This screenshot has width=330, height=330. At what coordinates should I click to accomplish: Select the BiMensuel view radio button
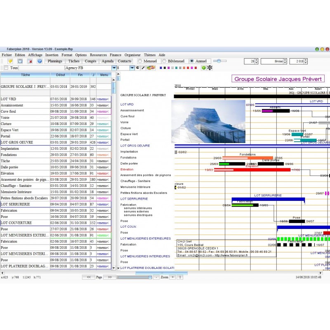tap(164, 61)
